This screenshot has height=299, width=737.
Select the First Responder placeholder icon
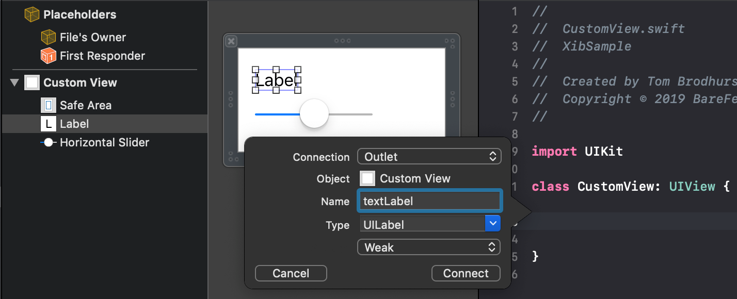[47, 56]
